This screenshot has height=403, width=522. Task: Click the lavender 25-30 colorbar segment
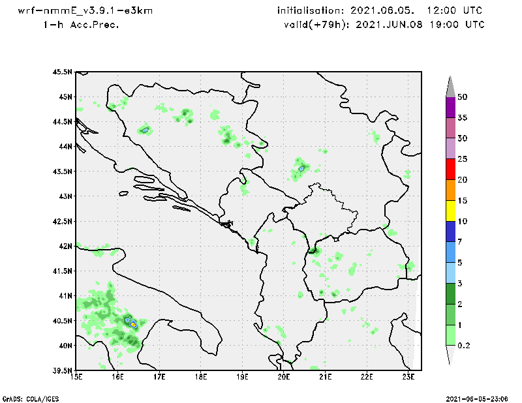450,149
